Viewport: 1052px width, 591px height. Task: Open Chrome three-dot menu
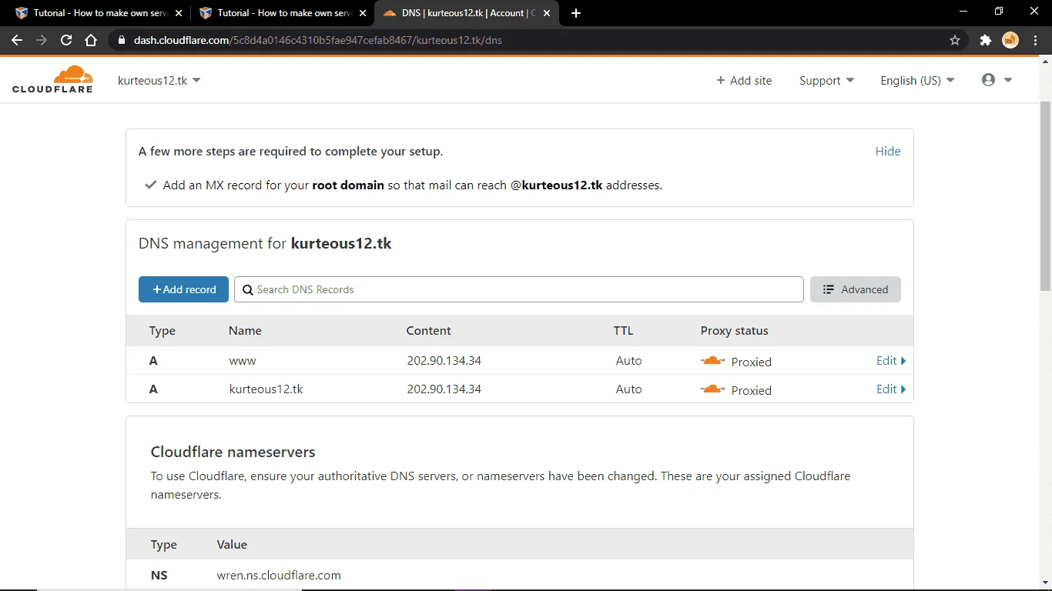[1035, 40]
